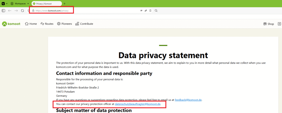Click the komoot GmbH text line
Viewport: 282px width, 113px height.
click(65, 84)
